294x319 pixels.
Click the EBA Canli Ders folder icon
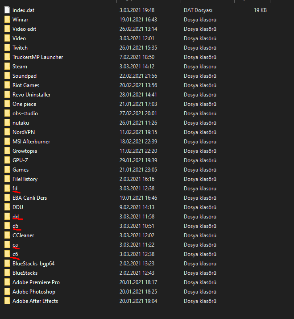7,198
